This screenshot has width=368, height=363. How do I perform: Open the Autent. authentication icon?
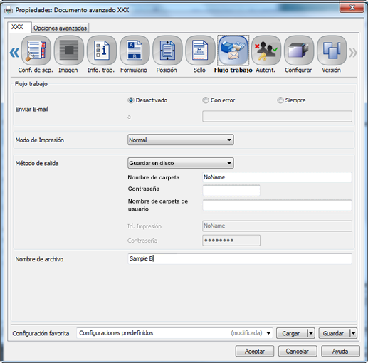click(x=266, y=51)
